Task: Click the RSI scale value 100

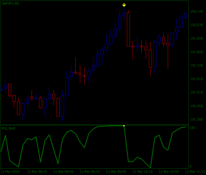Action: (x=192, y=128)
